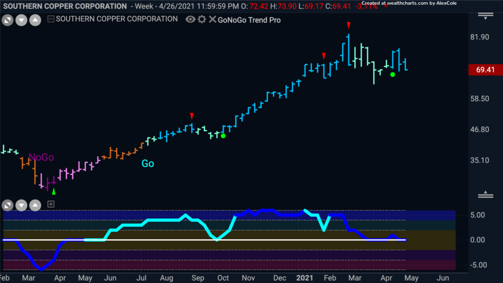Click the 58.50 price axis label
This screenshot has height=283, width=503.
[x=479, y=98]
